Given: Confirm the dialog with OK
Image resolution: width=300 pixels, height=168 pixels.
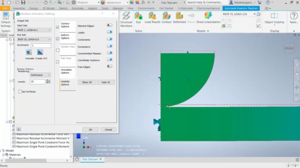Looking at the screenshot, I should (90, 130).
